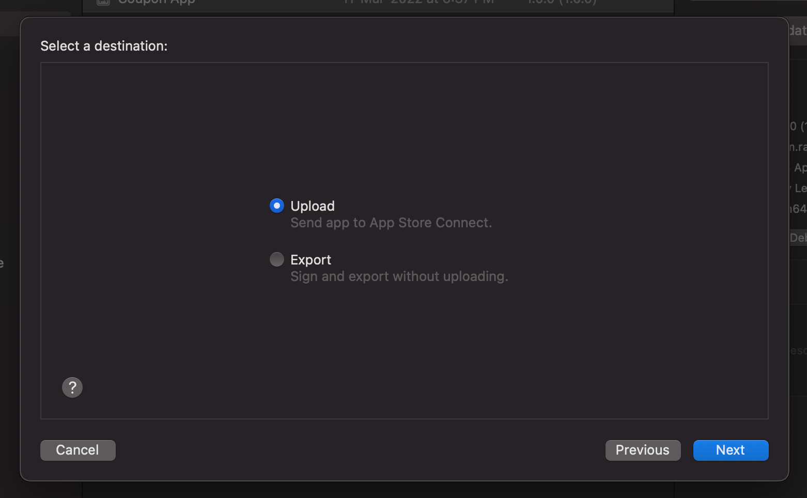Click the Coupon App archive icon

coord(103,3)
